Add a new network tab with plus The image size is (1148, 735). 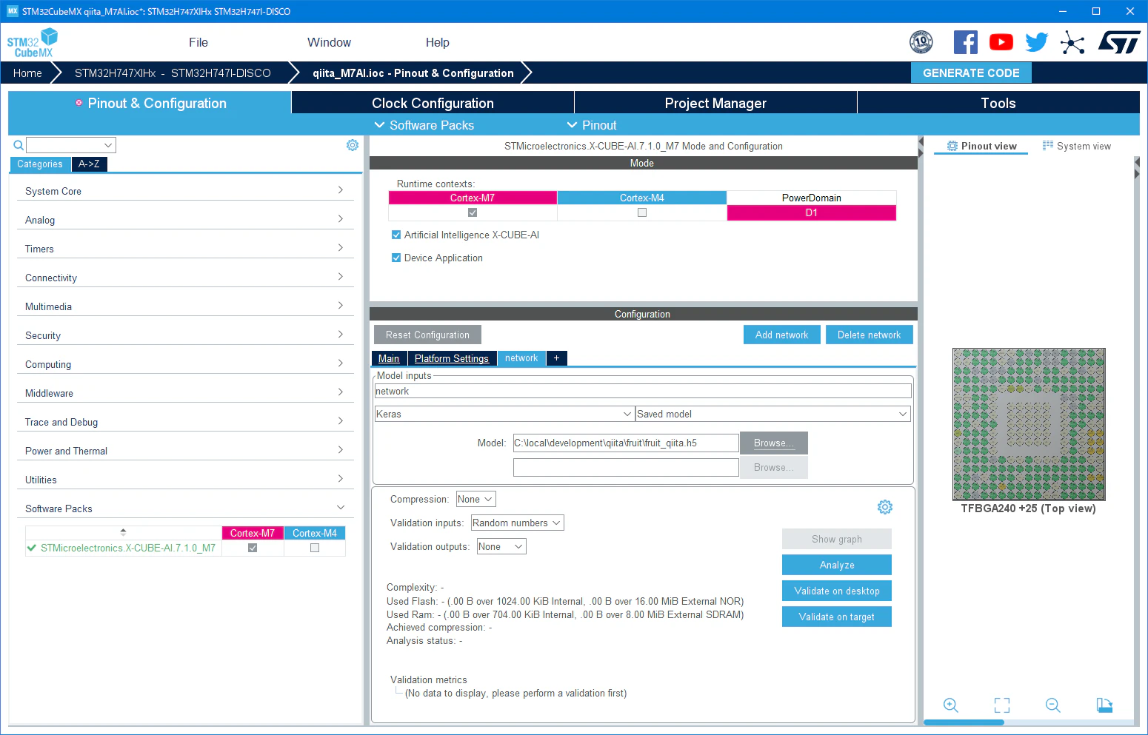pos(557,358)
